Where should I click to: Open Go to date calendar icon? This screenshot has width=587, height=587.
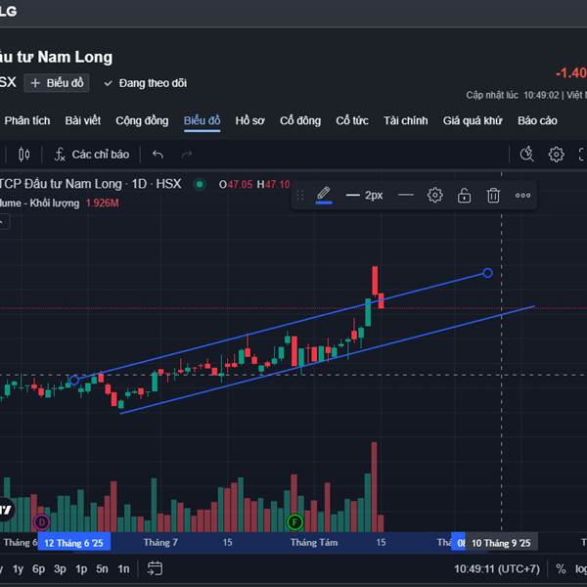(155, 568)
